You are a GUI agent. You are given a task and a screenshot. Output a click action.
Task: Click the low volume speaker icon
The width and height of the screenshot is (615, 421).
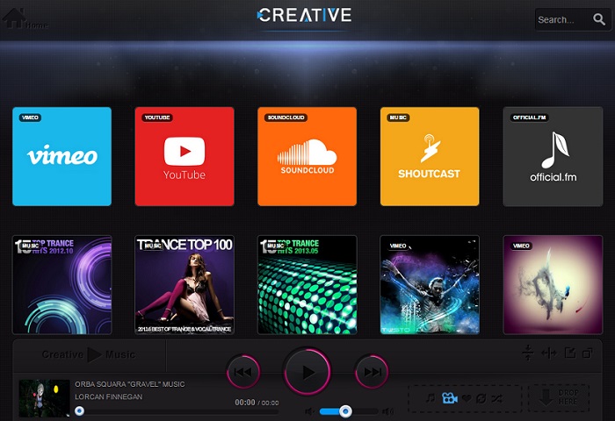pos(310,411)
